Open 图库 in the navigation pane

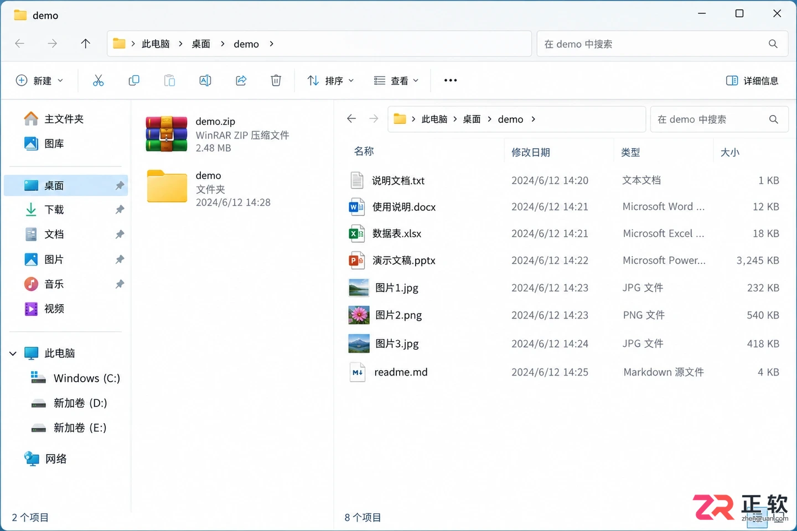point(44,144)
